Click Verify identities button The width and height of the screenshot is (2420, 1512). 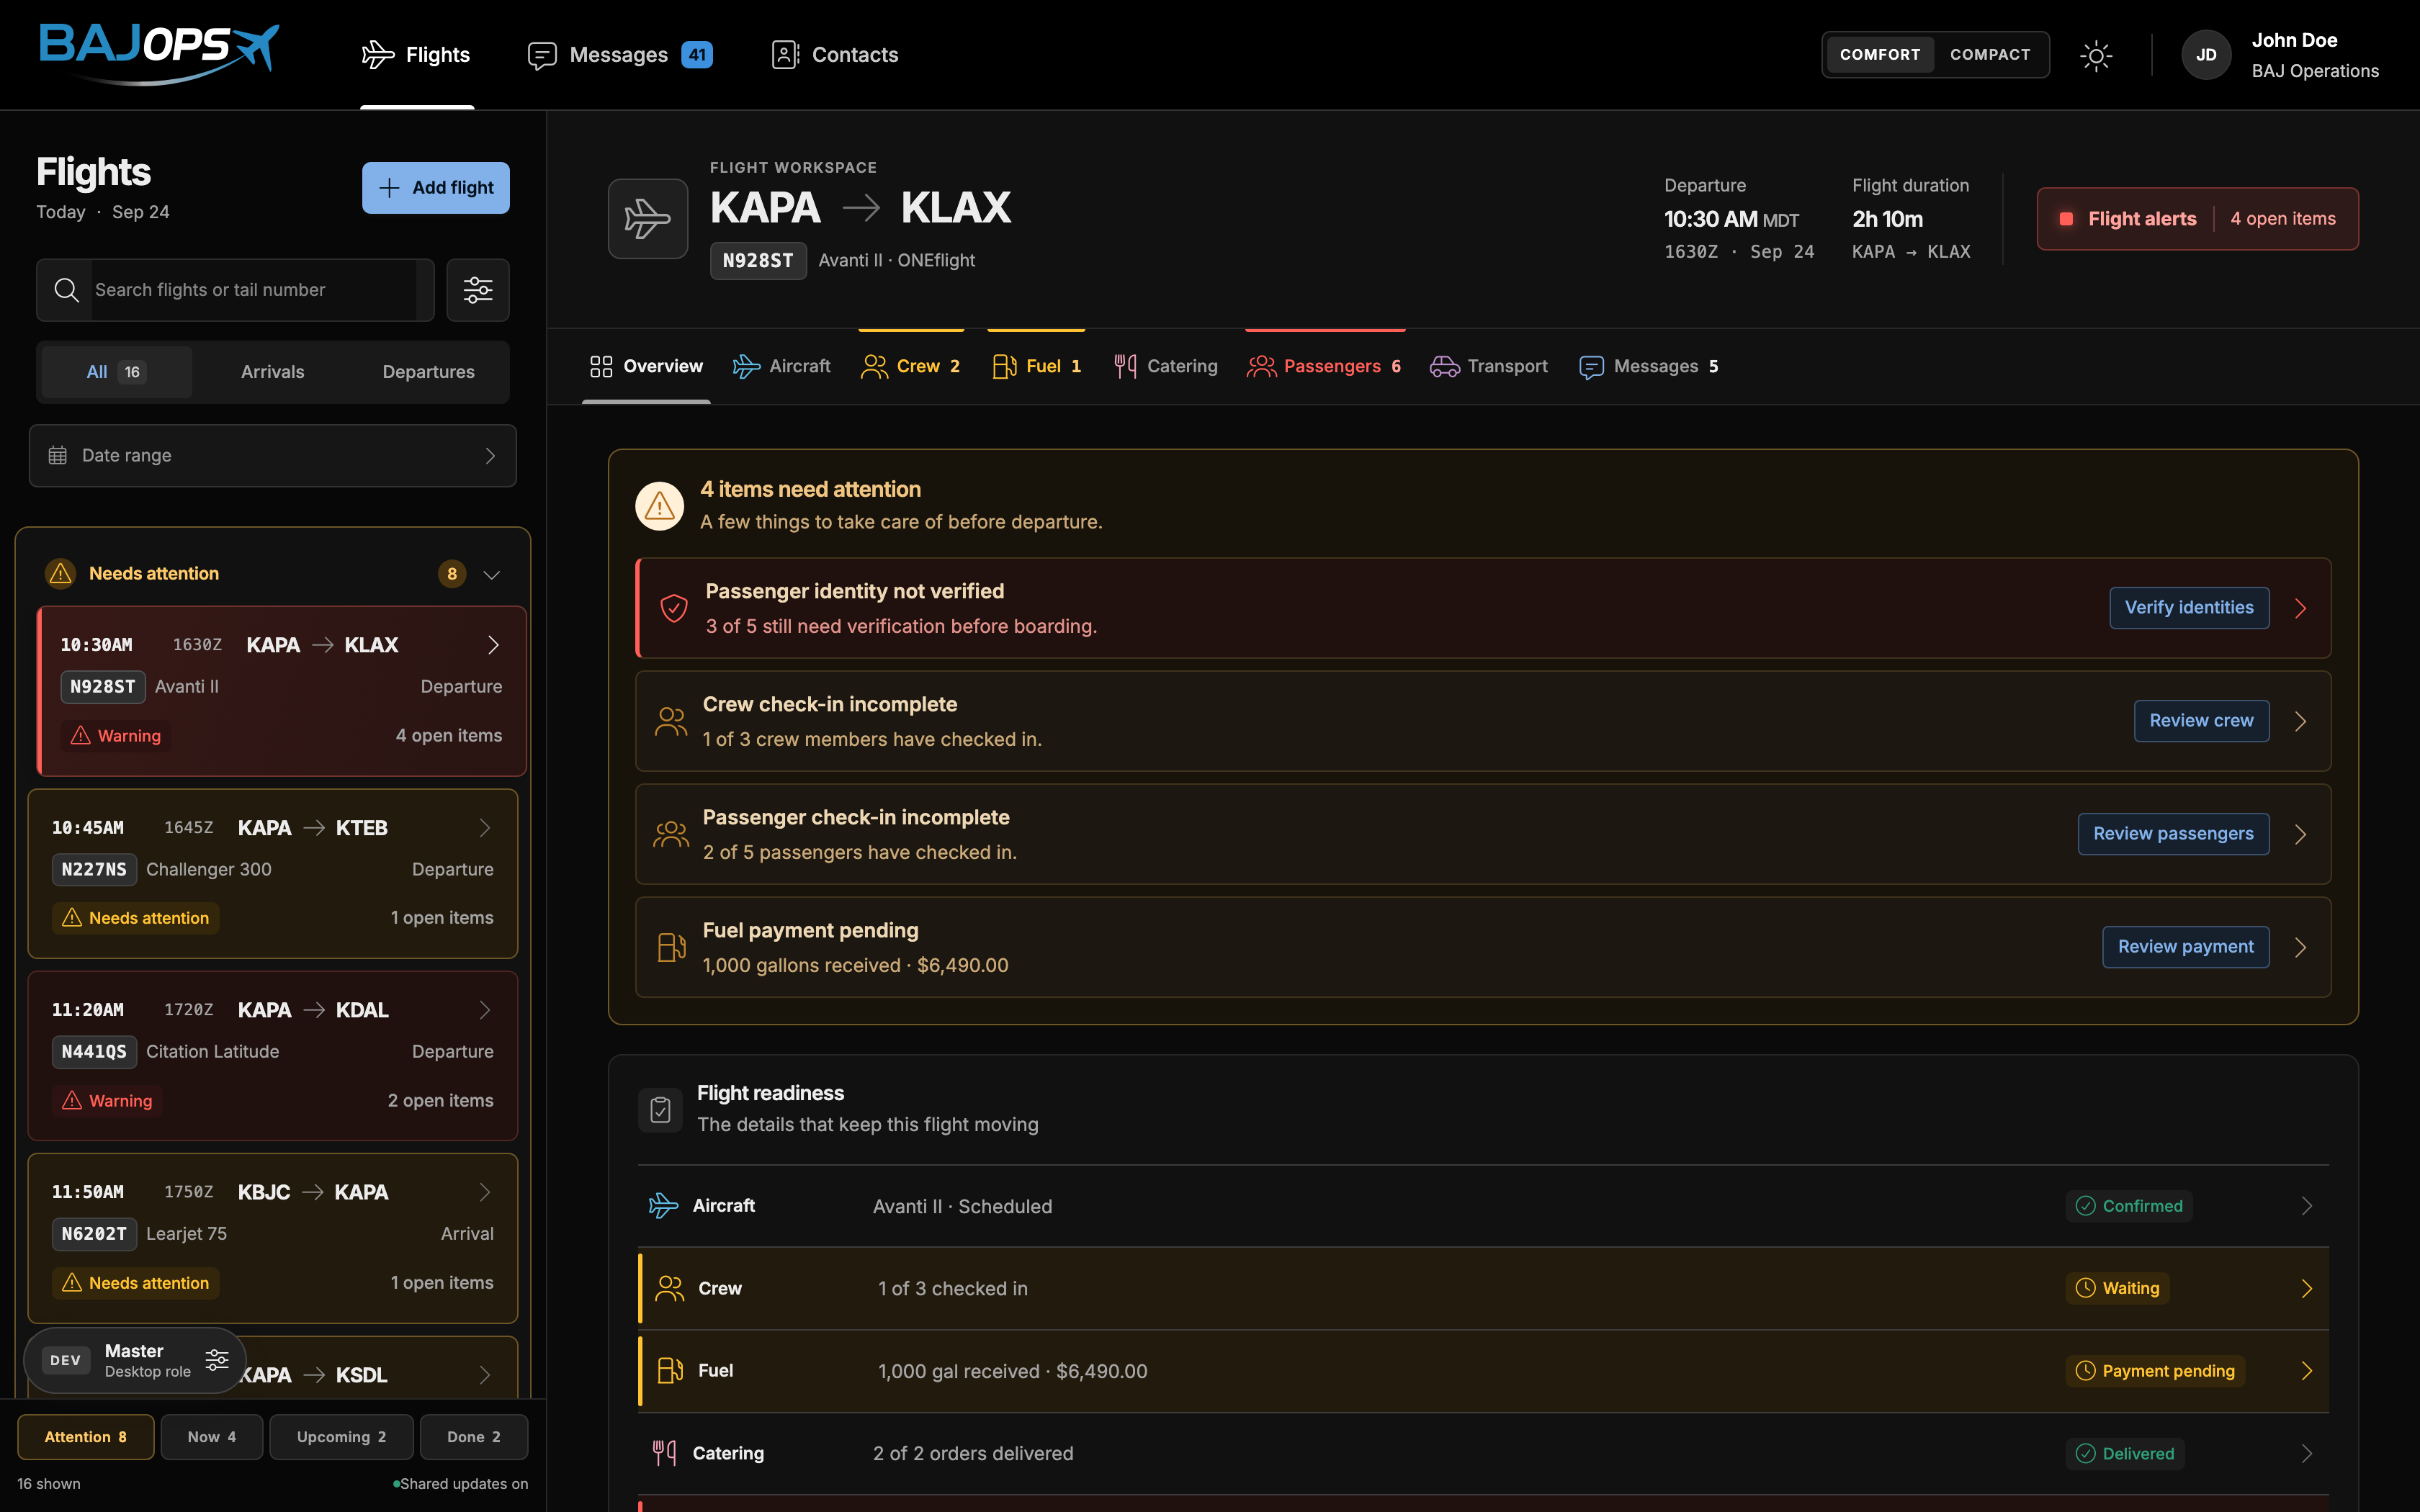coord(2189,608)
